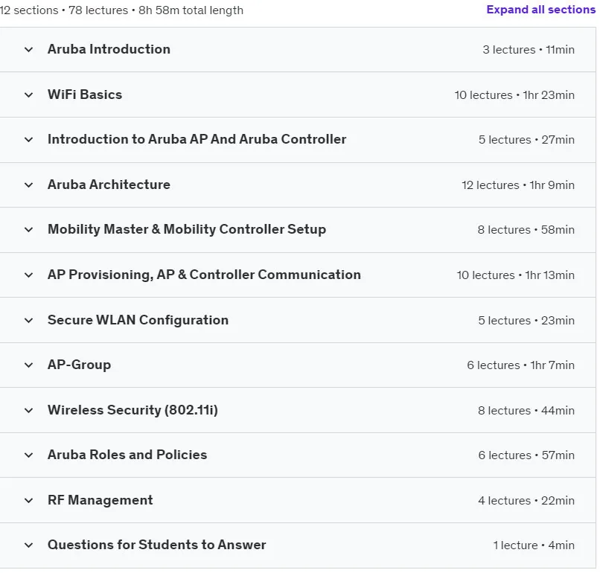Select the Secure WLAN Configuration title
The height and width of the screenshot is (573, 600).
[x=138, y=320]
